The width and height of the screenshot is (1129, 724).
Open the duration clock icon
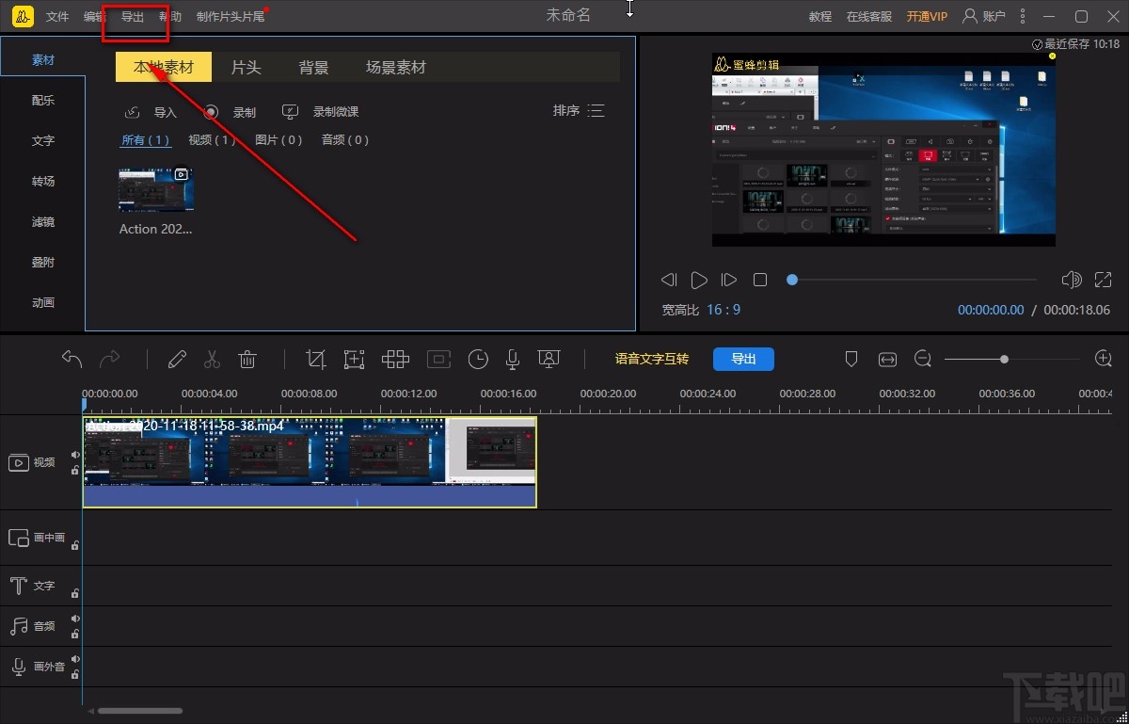478,359
